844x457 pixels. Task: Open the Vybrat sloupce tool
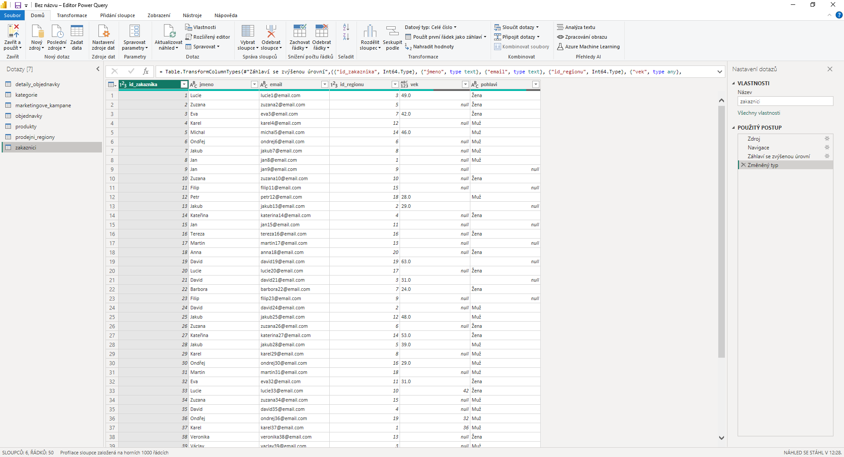pos(247,37)
